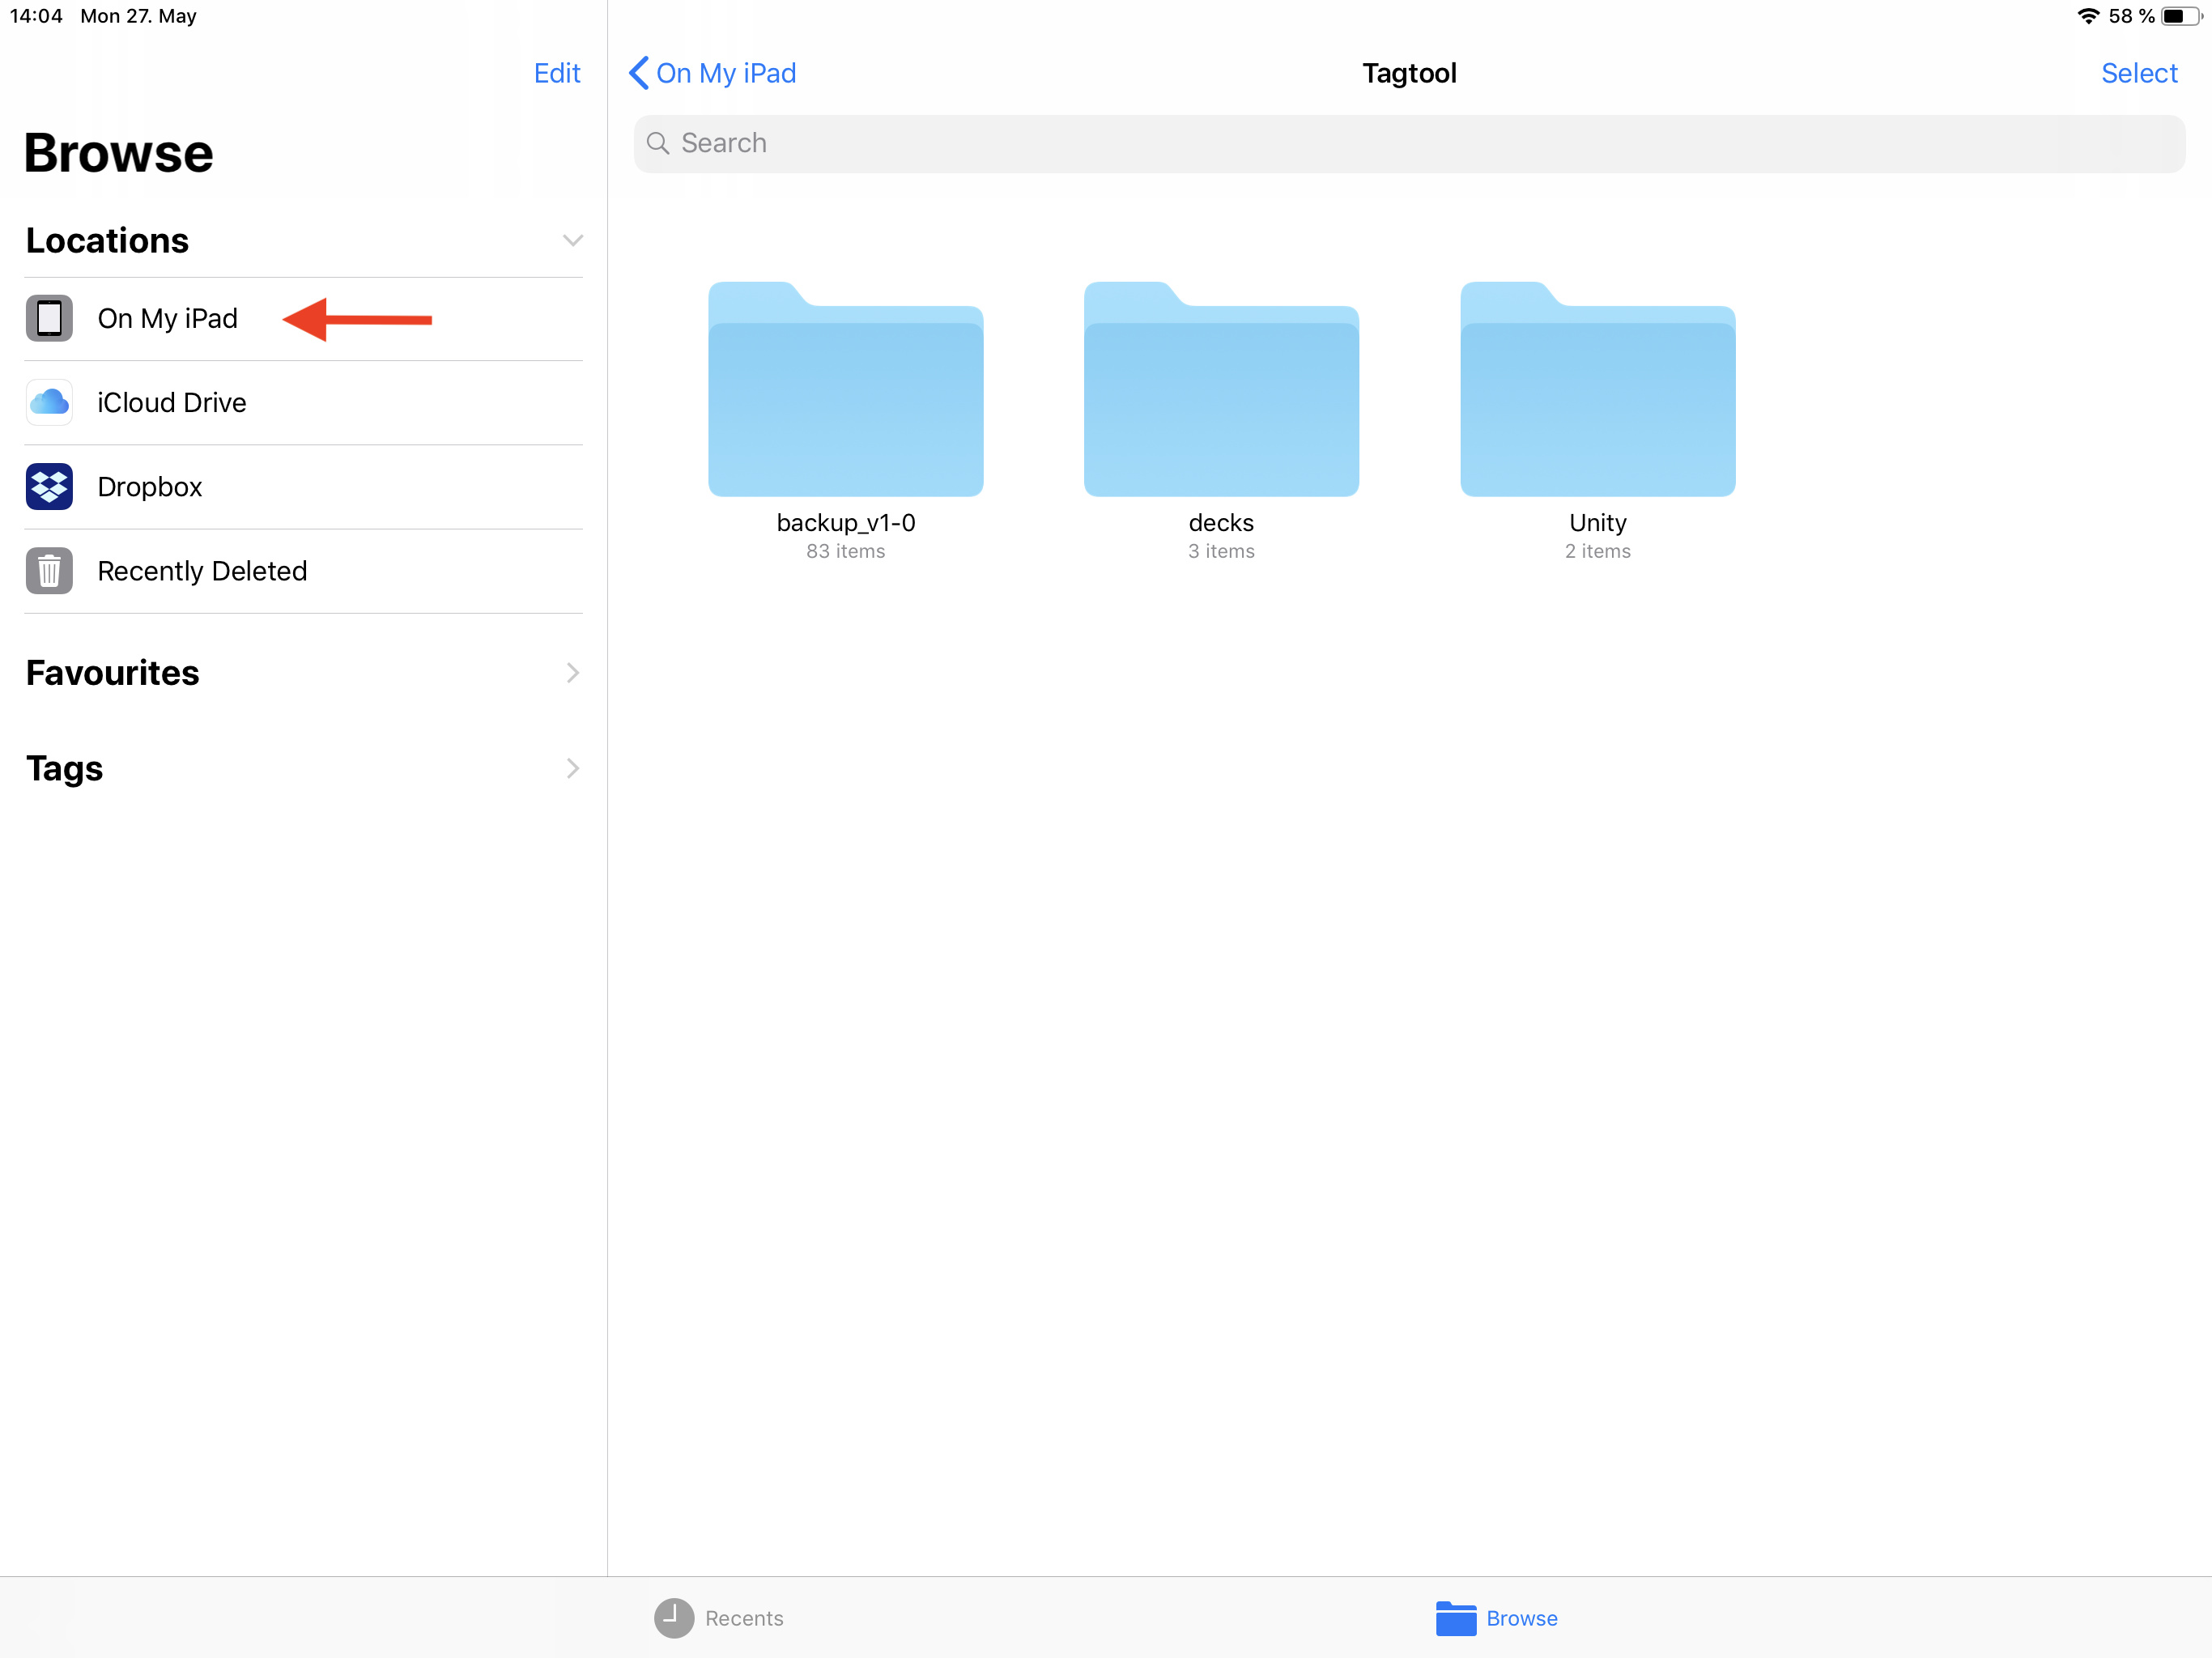Switch to the Recents tab

720,1618
